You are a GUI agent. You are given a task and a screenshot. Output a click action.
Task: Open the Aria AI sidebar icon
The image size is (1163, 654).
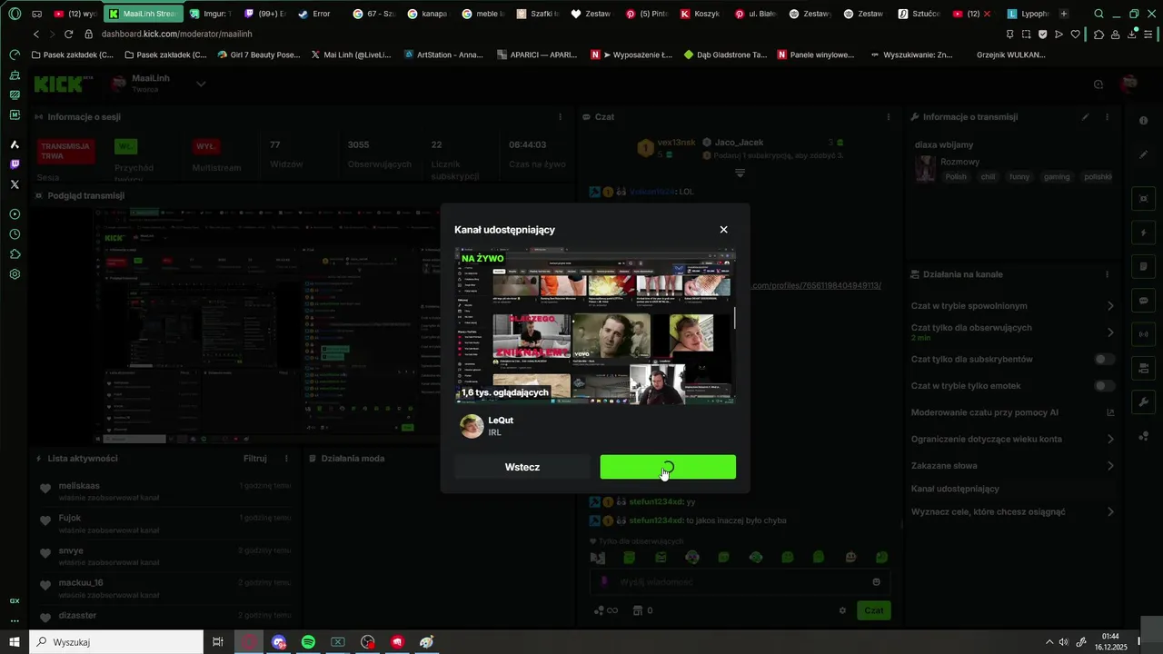(x=15, y=144)
